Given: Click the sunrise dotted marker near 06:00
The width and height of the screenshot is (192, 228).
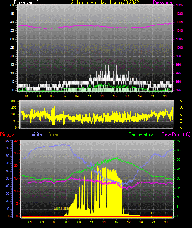Looking at the screenshot, I should point(61,213).
